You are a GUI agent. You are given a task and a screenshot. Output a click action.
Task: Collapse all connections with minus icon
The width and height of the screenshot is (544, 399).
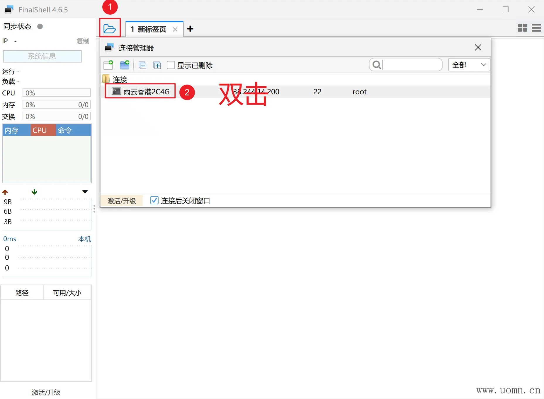pos(143,65)
